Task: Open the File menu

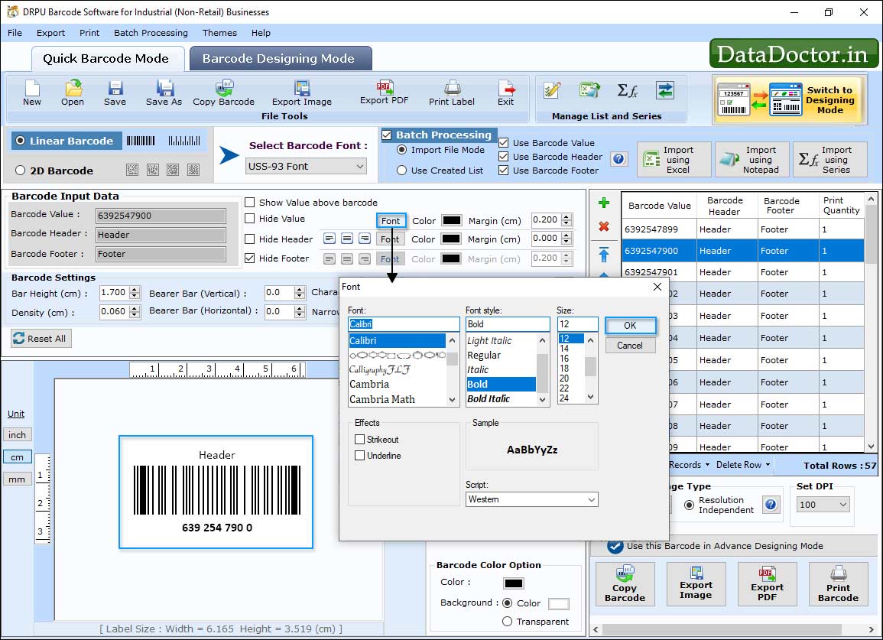Action: click(x=15, y=33)
